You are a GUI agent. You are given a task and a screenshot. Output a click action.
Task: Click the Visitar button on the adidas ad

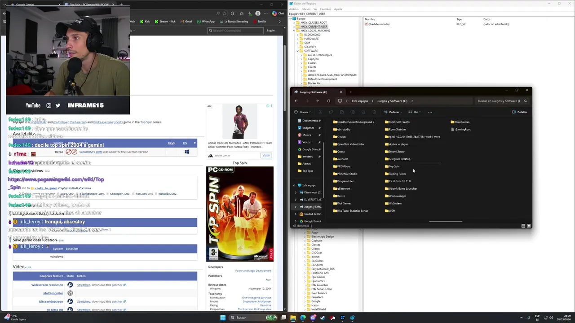tap(266, 156)
